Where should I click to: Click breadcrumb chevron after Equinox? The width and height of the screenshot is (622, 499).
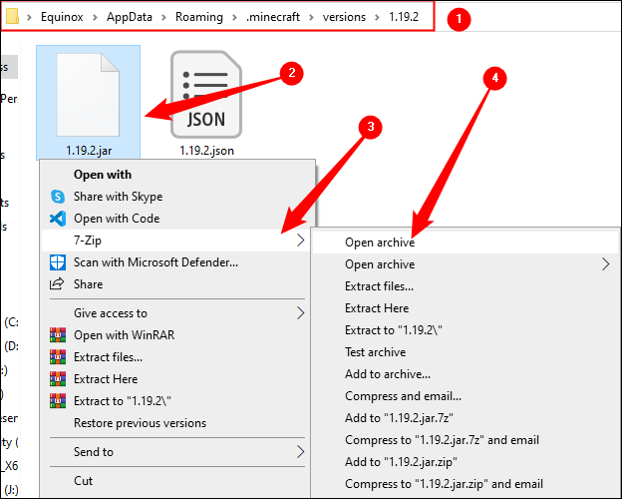click(x=95, y=17)
